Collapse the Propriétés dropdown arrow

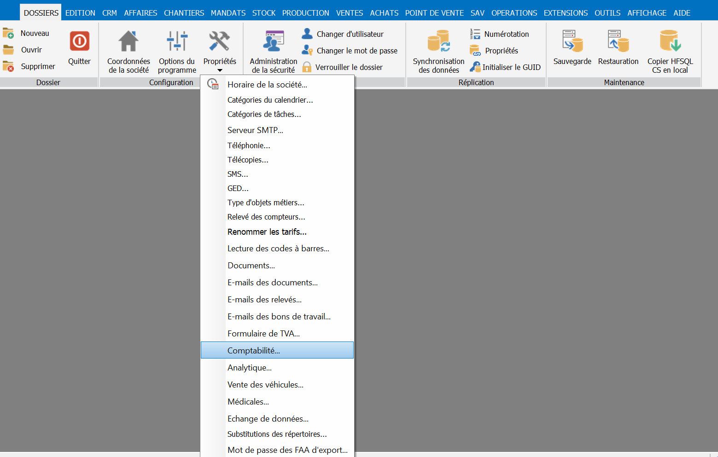coord(220,70)
